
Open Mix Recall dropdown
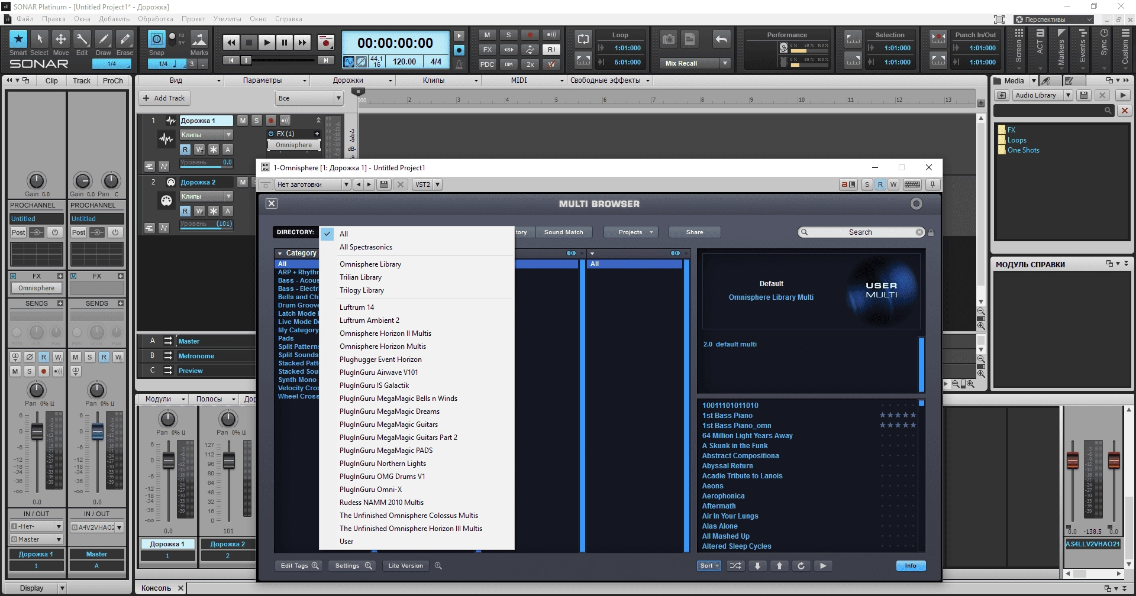tap(725, 63)
